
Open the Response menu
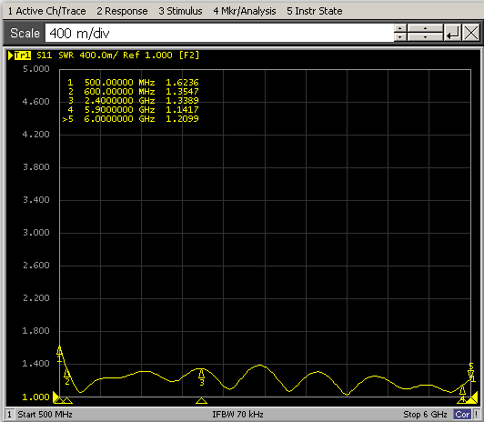pyautogui.click(x=122, y=11)
